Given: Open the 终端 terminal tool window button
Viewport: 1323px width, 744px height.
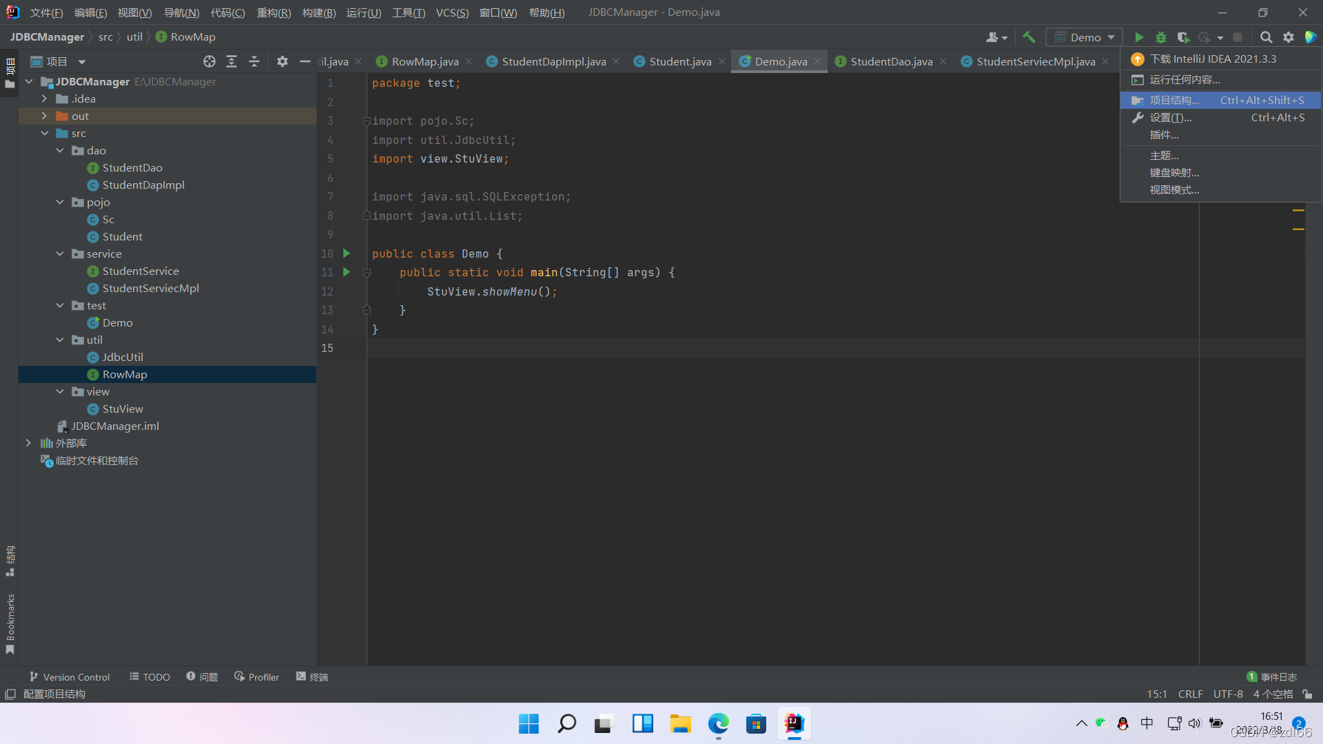Looking at the screenshot, I should click(312, 676).
